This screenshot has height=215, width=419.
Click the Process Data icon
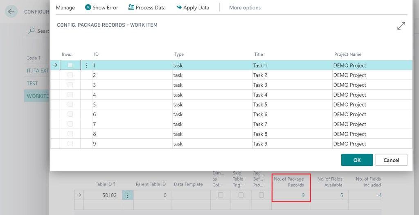(131, 7)
